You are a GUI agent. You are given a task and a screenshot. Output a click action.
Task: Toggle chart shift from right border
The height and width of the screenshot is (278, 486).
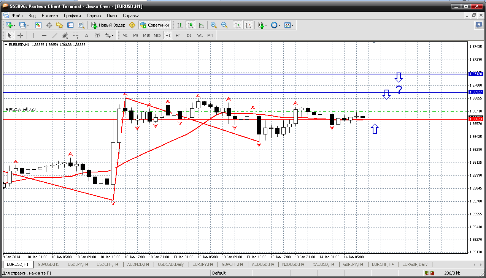248,25
